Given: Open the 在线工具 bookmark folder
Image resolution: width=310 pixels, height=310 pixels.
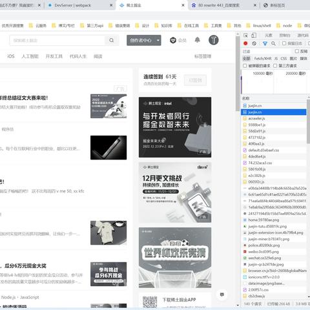Looking at the screenshot, I should point(188,26).
